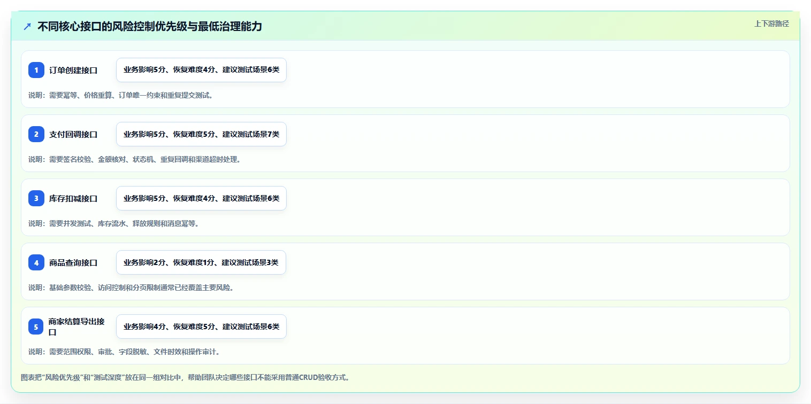Screen dimensions: 811x404
Task: Click the 商家结算导出接口 label
Action: click(x=76, y=327)
